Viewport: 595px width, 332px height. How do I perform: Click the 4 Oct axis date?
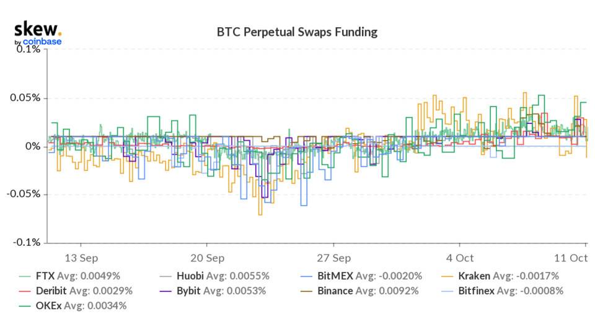[461, 257]
